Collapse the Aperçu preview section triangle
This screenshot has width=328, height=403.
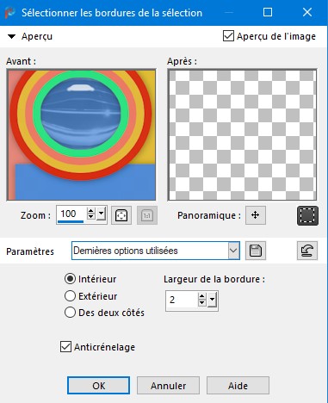(11, 36)
